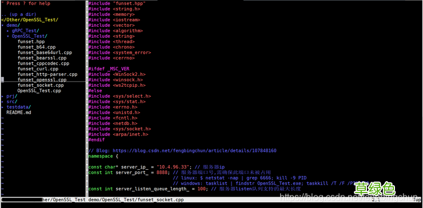
Task: Place cursor on #include <thread>
Action: coord(111,42)
